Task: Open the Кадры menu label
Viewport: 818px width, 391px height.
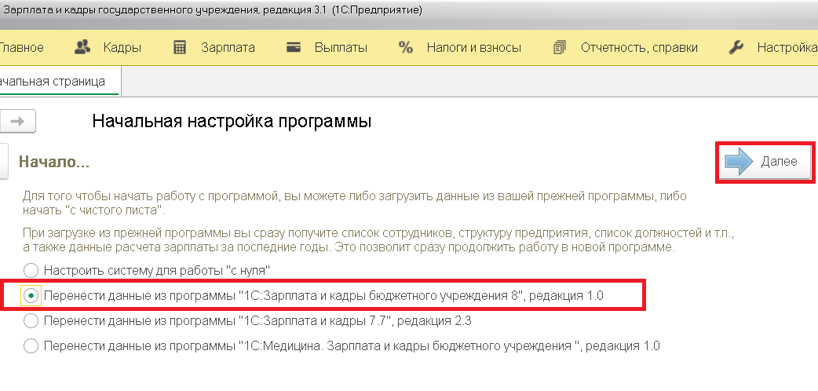Action: tap(122, 48)
